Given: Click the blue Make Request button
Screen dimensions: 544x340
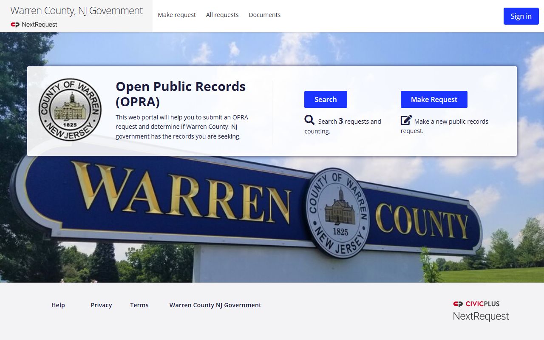Looking at the screenshot, I should click(434, 99).
